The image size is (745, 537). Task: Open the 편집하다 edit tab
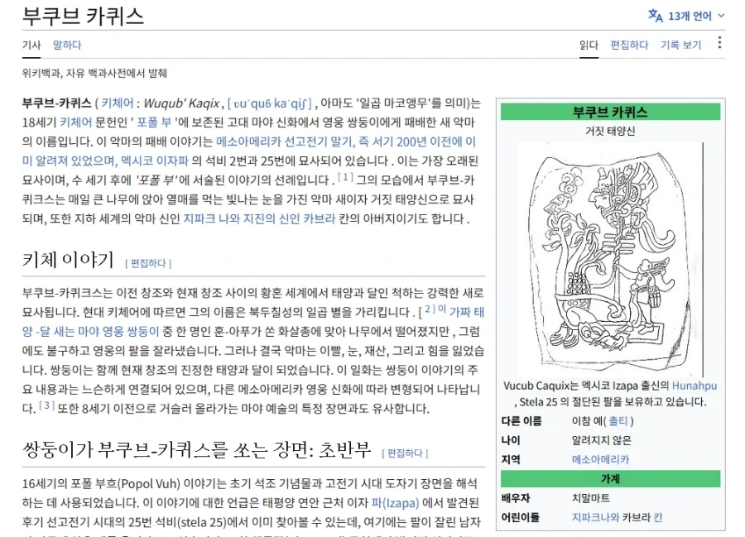pos(629,46)
